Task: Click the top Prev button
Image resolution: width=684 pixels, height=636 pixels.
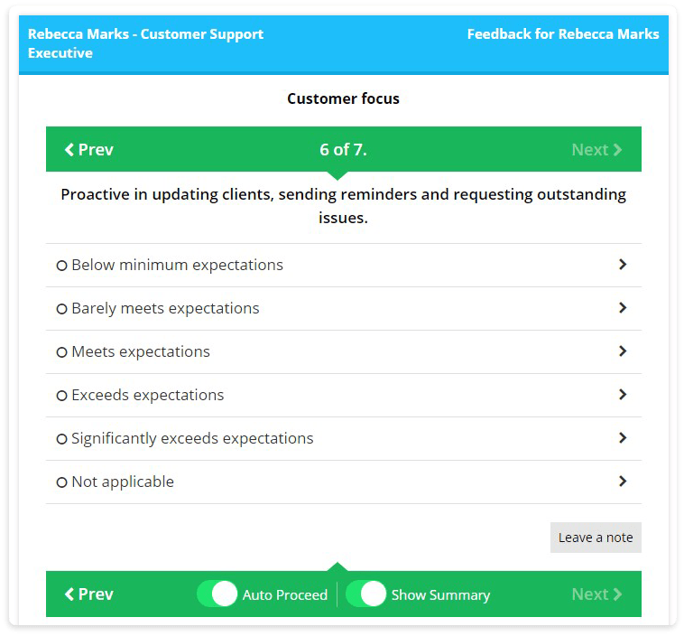Action: coord(89,150)
